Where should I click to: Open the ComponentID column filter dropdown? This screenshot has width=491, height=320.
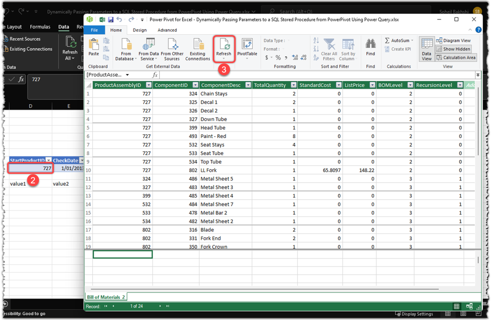pos(195,85)
